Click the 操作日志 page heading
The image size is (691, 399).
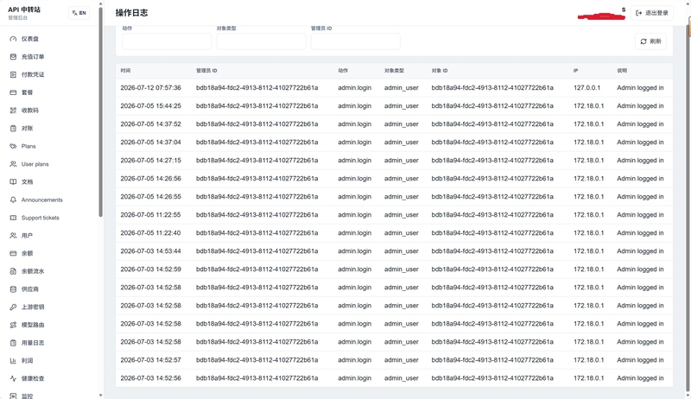click(x=132, y=13)
